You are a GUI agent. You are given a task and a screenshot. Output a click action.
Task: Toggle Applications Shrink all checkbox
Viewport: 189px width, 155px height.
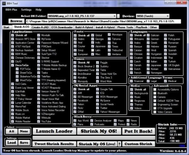coord(13,35)
